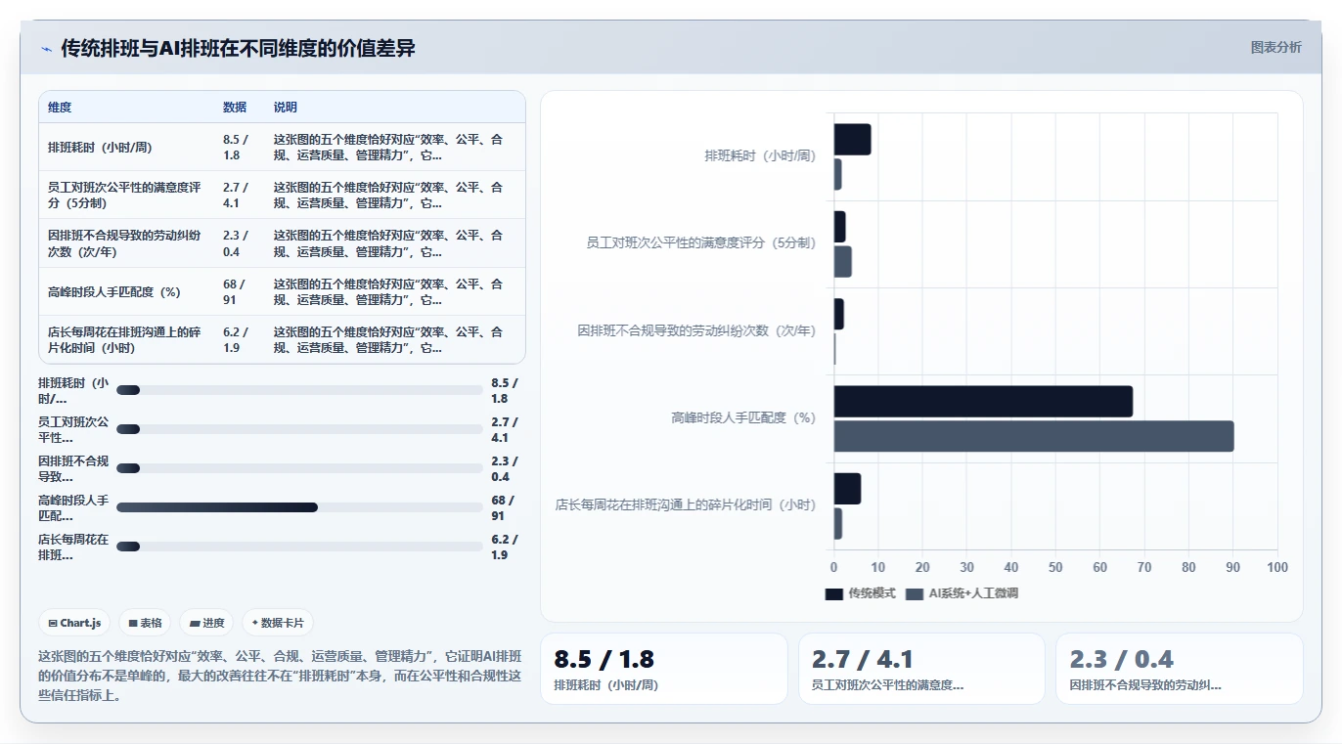Toggle the AI系统+人工微调 legend item
Viewport: 1342px width, 744px height.
click(962, 593)
